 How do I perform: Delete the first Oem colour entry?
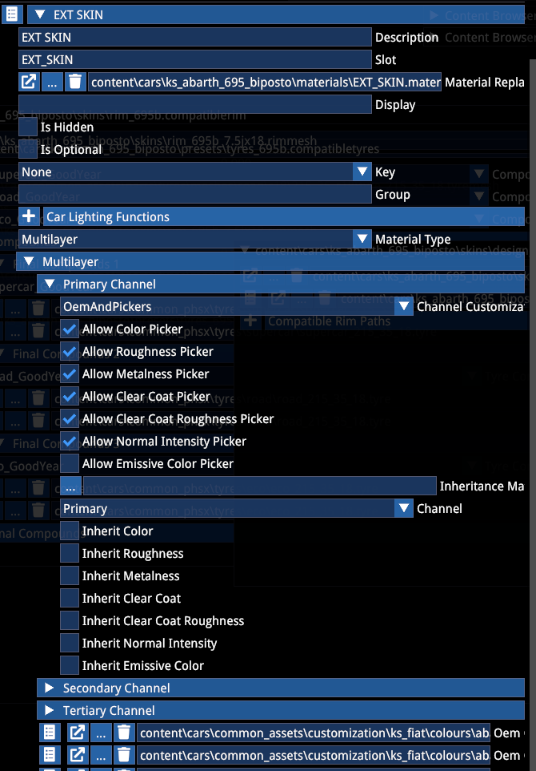124,733
